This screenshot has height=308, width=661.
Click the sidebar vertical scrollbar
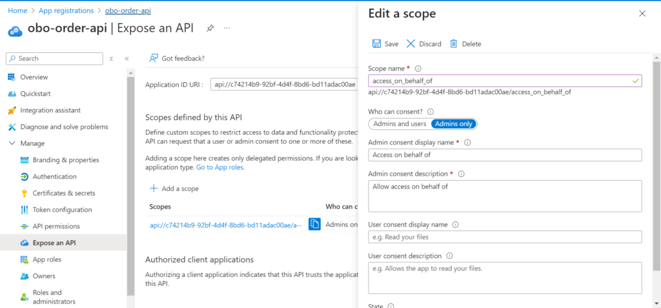click(130, 186)
